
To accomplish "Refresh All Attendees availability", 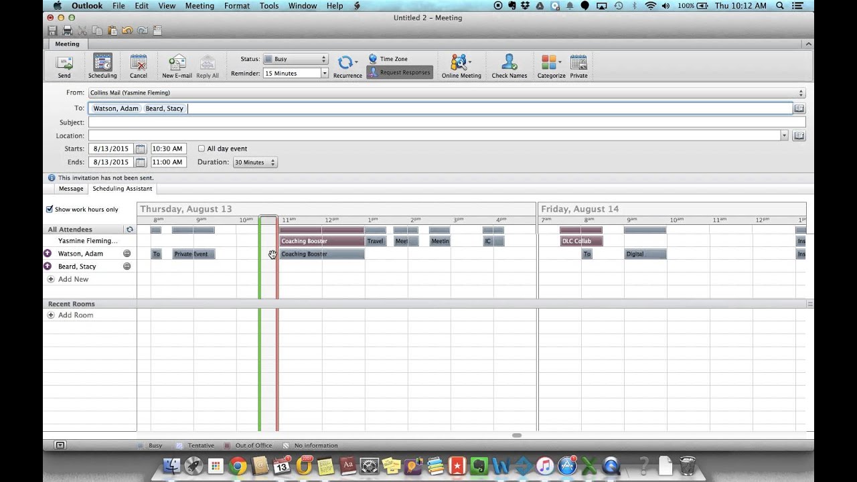I will (x=130, y=230).
